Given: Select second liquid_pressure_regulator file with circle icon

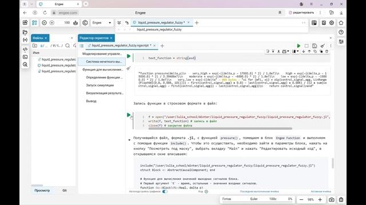Looking at the screenshot, I should click(x=57, y=65).
